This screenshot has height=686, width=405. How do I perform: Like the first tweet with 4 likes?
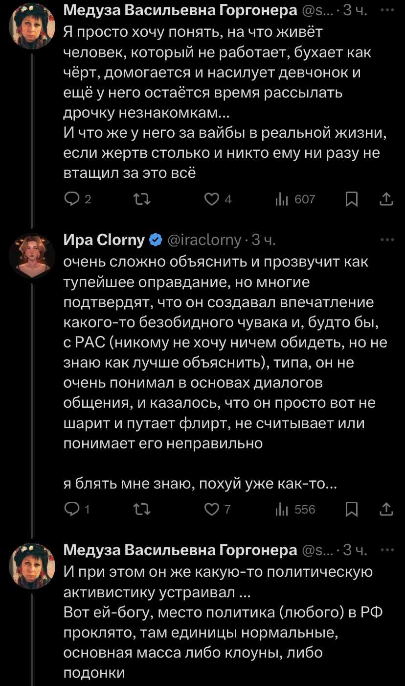pyautogui.click(x=211, y=199)
